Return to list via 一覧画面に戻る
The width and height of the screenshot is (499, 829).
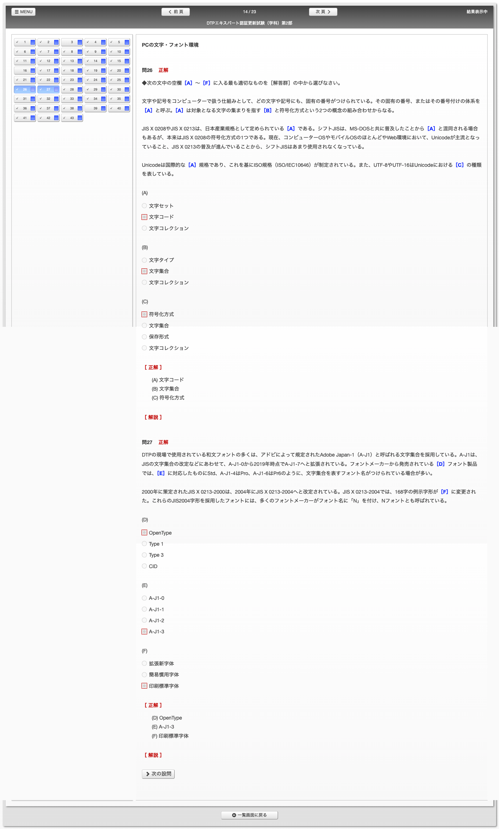pos(249,815)
